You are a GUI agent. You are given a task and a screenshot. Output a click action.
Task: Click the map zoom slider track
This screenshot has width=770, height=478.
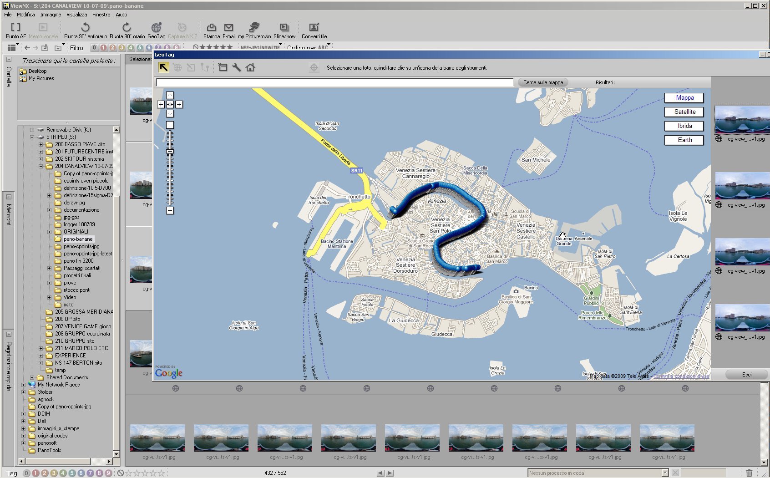[170, 168]
